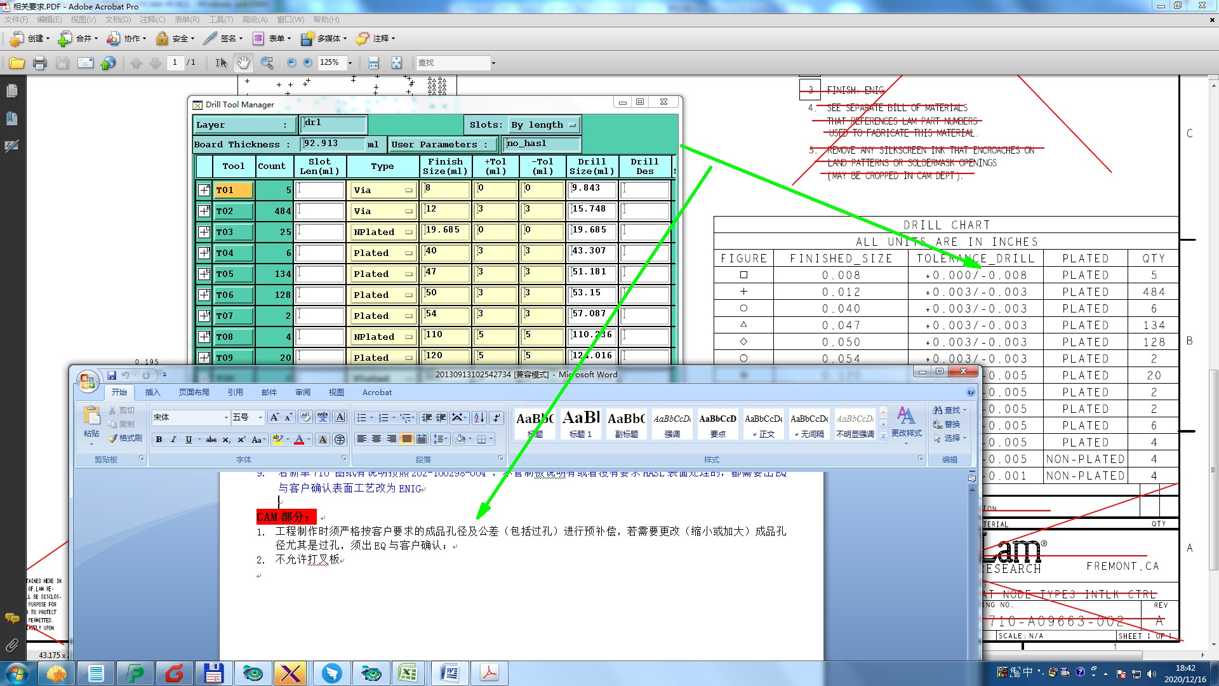The height and width of the screenshot is (686, 1219).
Task: Click Acrobat 合并 button
Action: click(x=78, y=39)
